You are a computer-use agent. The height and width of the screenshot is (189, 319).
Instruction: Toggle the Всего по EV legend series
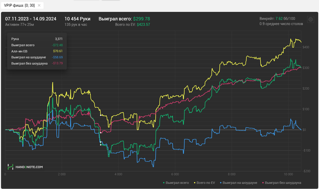pyautogui.click(x=204, y=183)
